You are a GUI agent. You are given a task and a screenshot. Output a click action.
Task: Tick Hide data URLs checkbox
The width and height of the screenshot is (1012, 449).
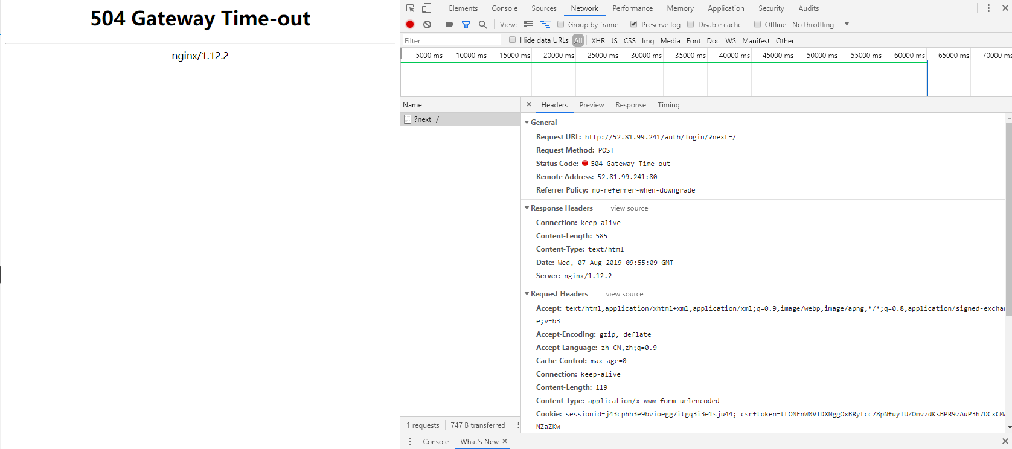513,40
